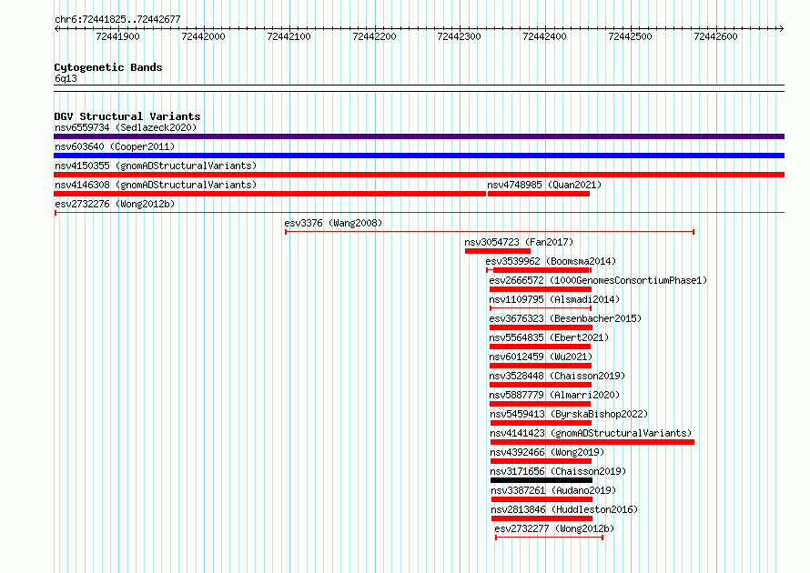The image size is (810, 573).
Task: Open nsv4141423 (gnomADStructuralVariants) label
Action: [x=591, y=433]
